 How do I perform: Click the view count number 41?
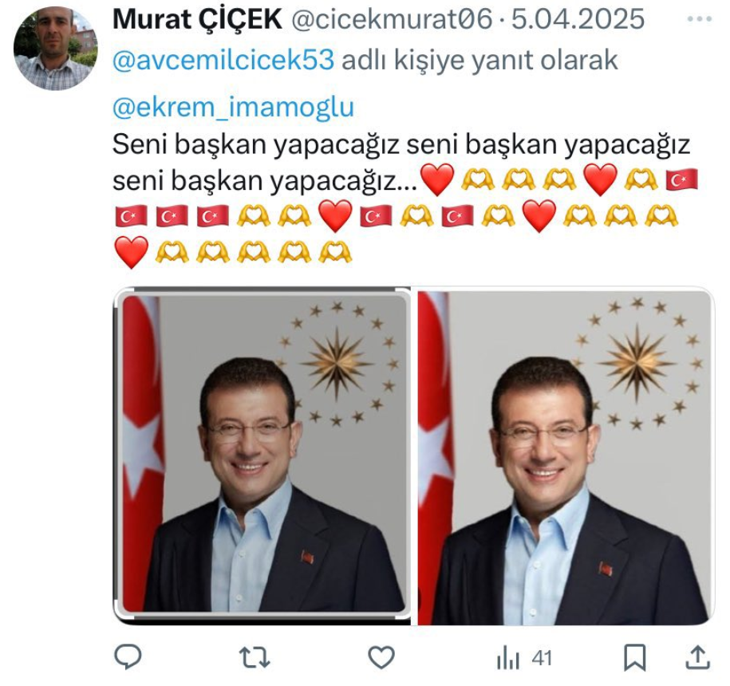(542, 659)
